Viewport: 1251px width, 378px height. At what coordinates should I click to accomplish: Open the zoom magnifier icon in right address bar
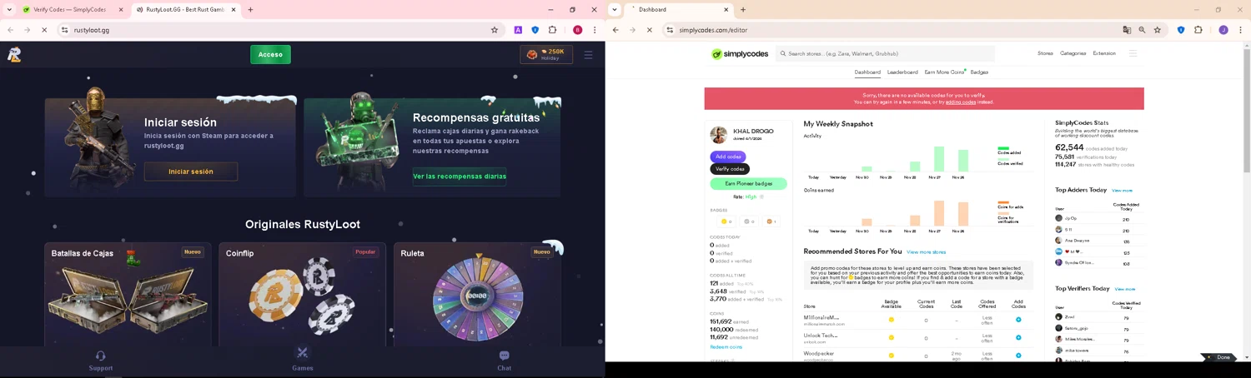click(x=1142, y=30)
